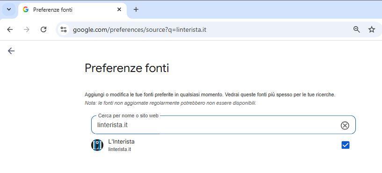Clear the linterista.it search text
Screen dimensions: 382x173
coord(345,125)
